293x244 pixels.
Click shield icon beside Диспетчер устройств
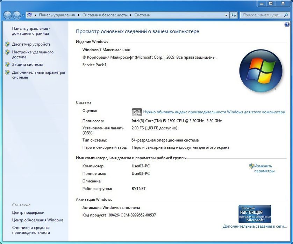7,44
